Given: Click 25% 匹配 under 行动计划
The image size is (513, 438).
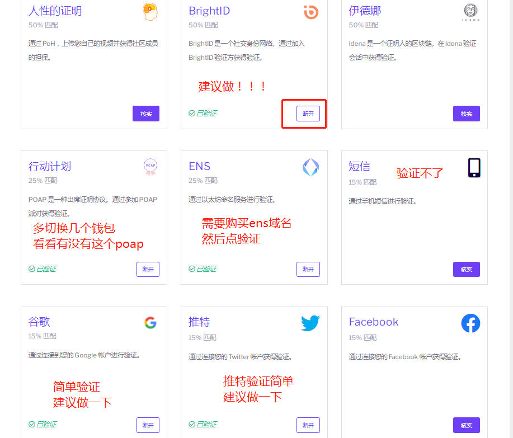Looking at the screenshot, I should pyautogui.click(x=43, y=181).
